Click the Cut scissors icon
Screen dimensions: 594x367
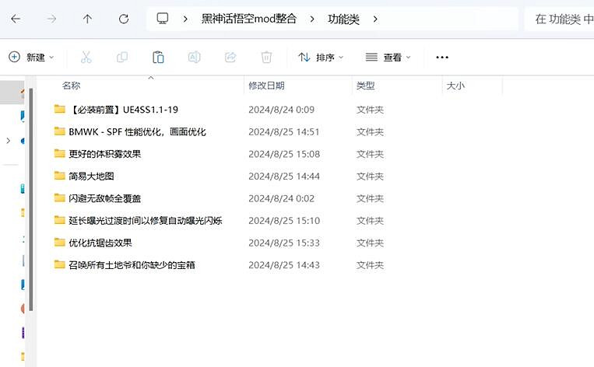(x=86, y=57)
